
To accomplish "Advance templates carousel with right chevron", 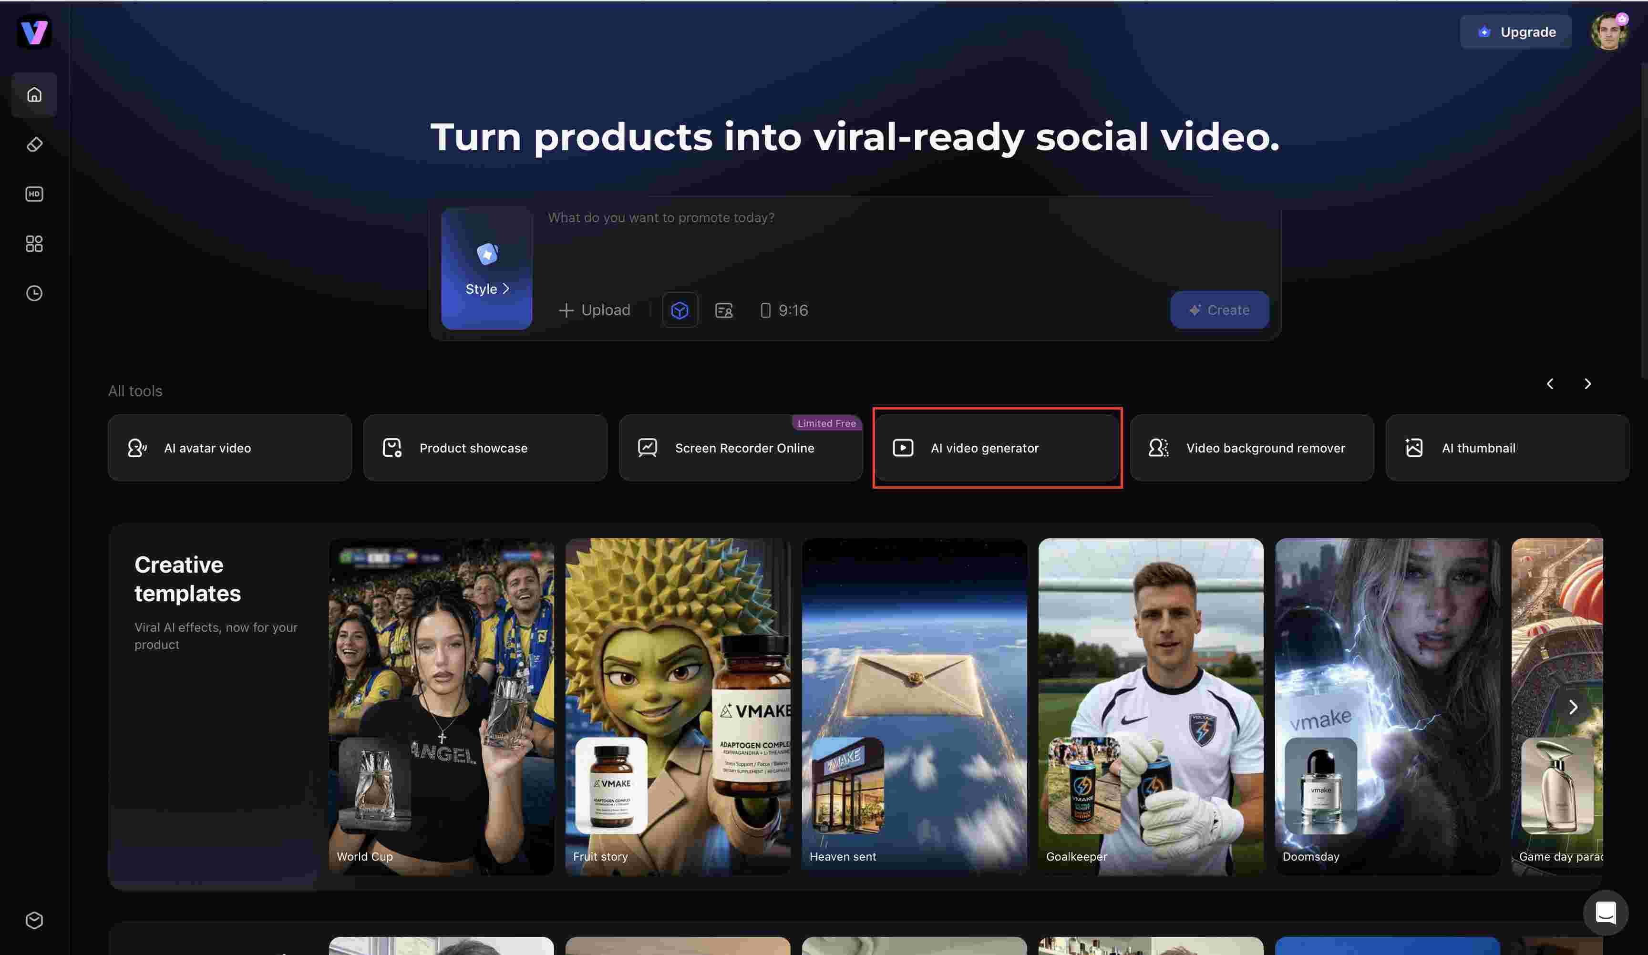I will 1574,707.
